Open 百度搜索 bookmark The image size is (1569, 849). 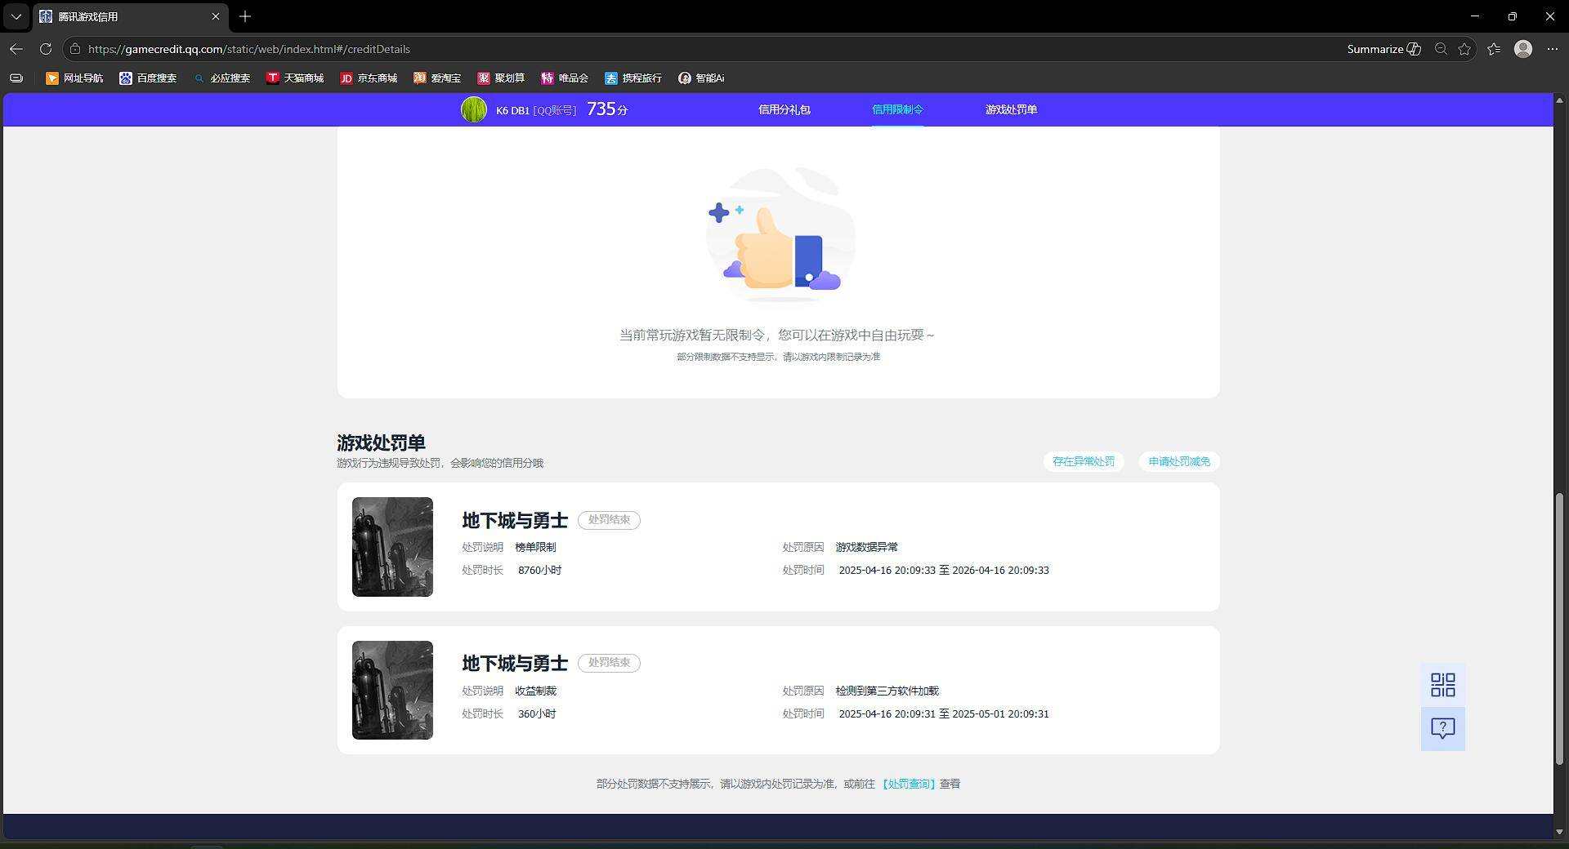148,78
